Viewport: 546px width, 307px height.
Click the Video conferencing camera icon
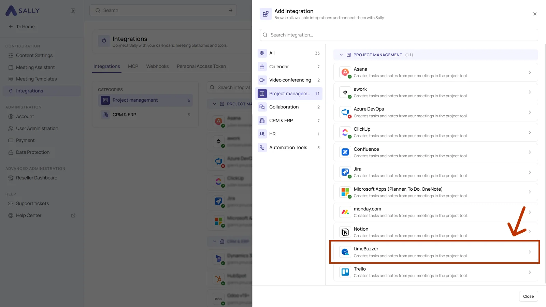pos(262,80)
